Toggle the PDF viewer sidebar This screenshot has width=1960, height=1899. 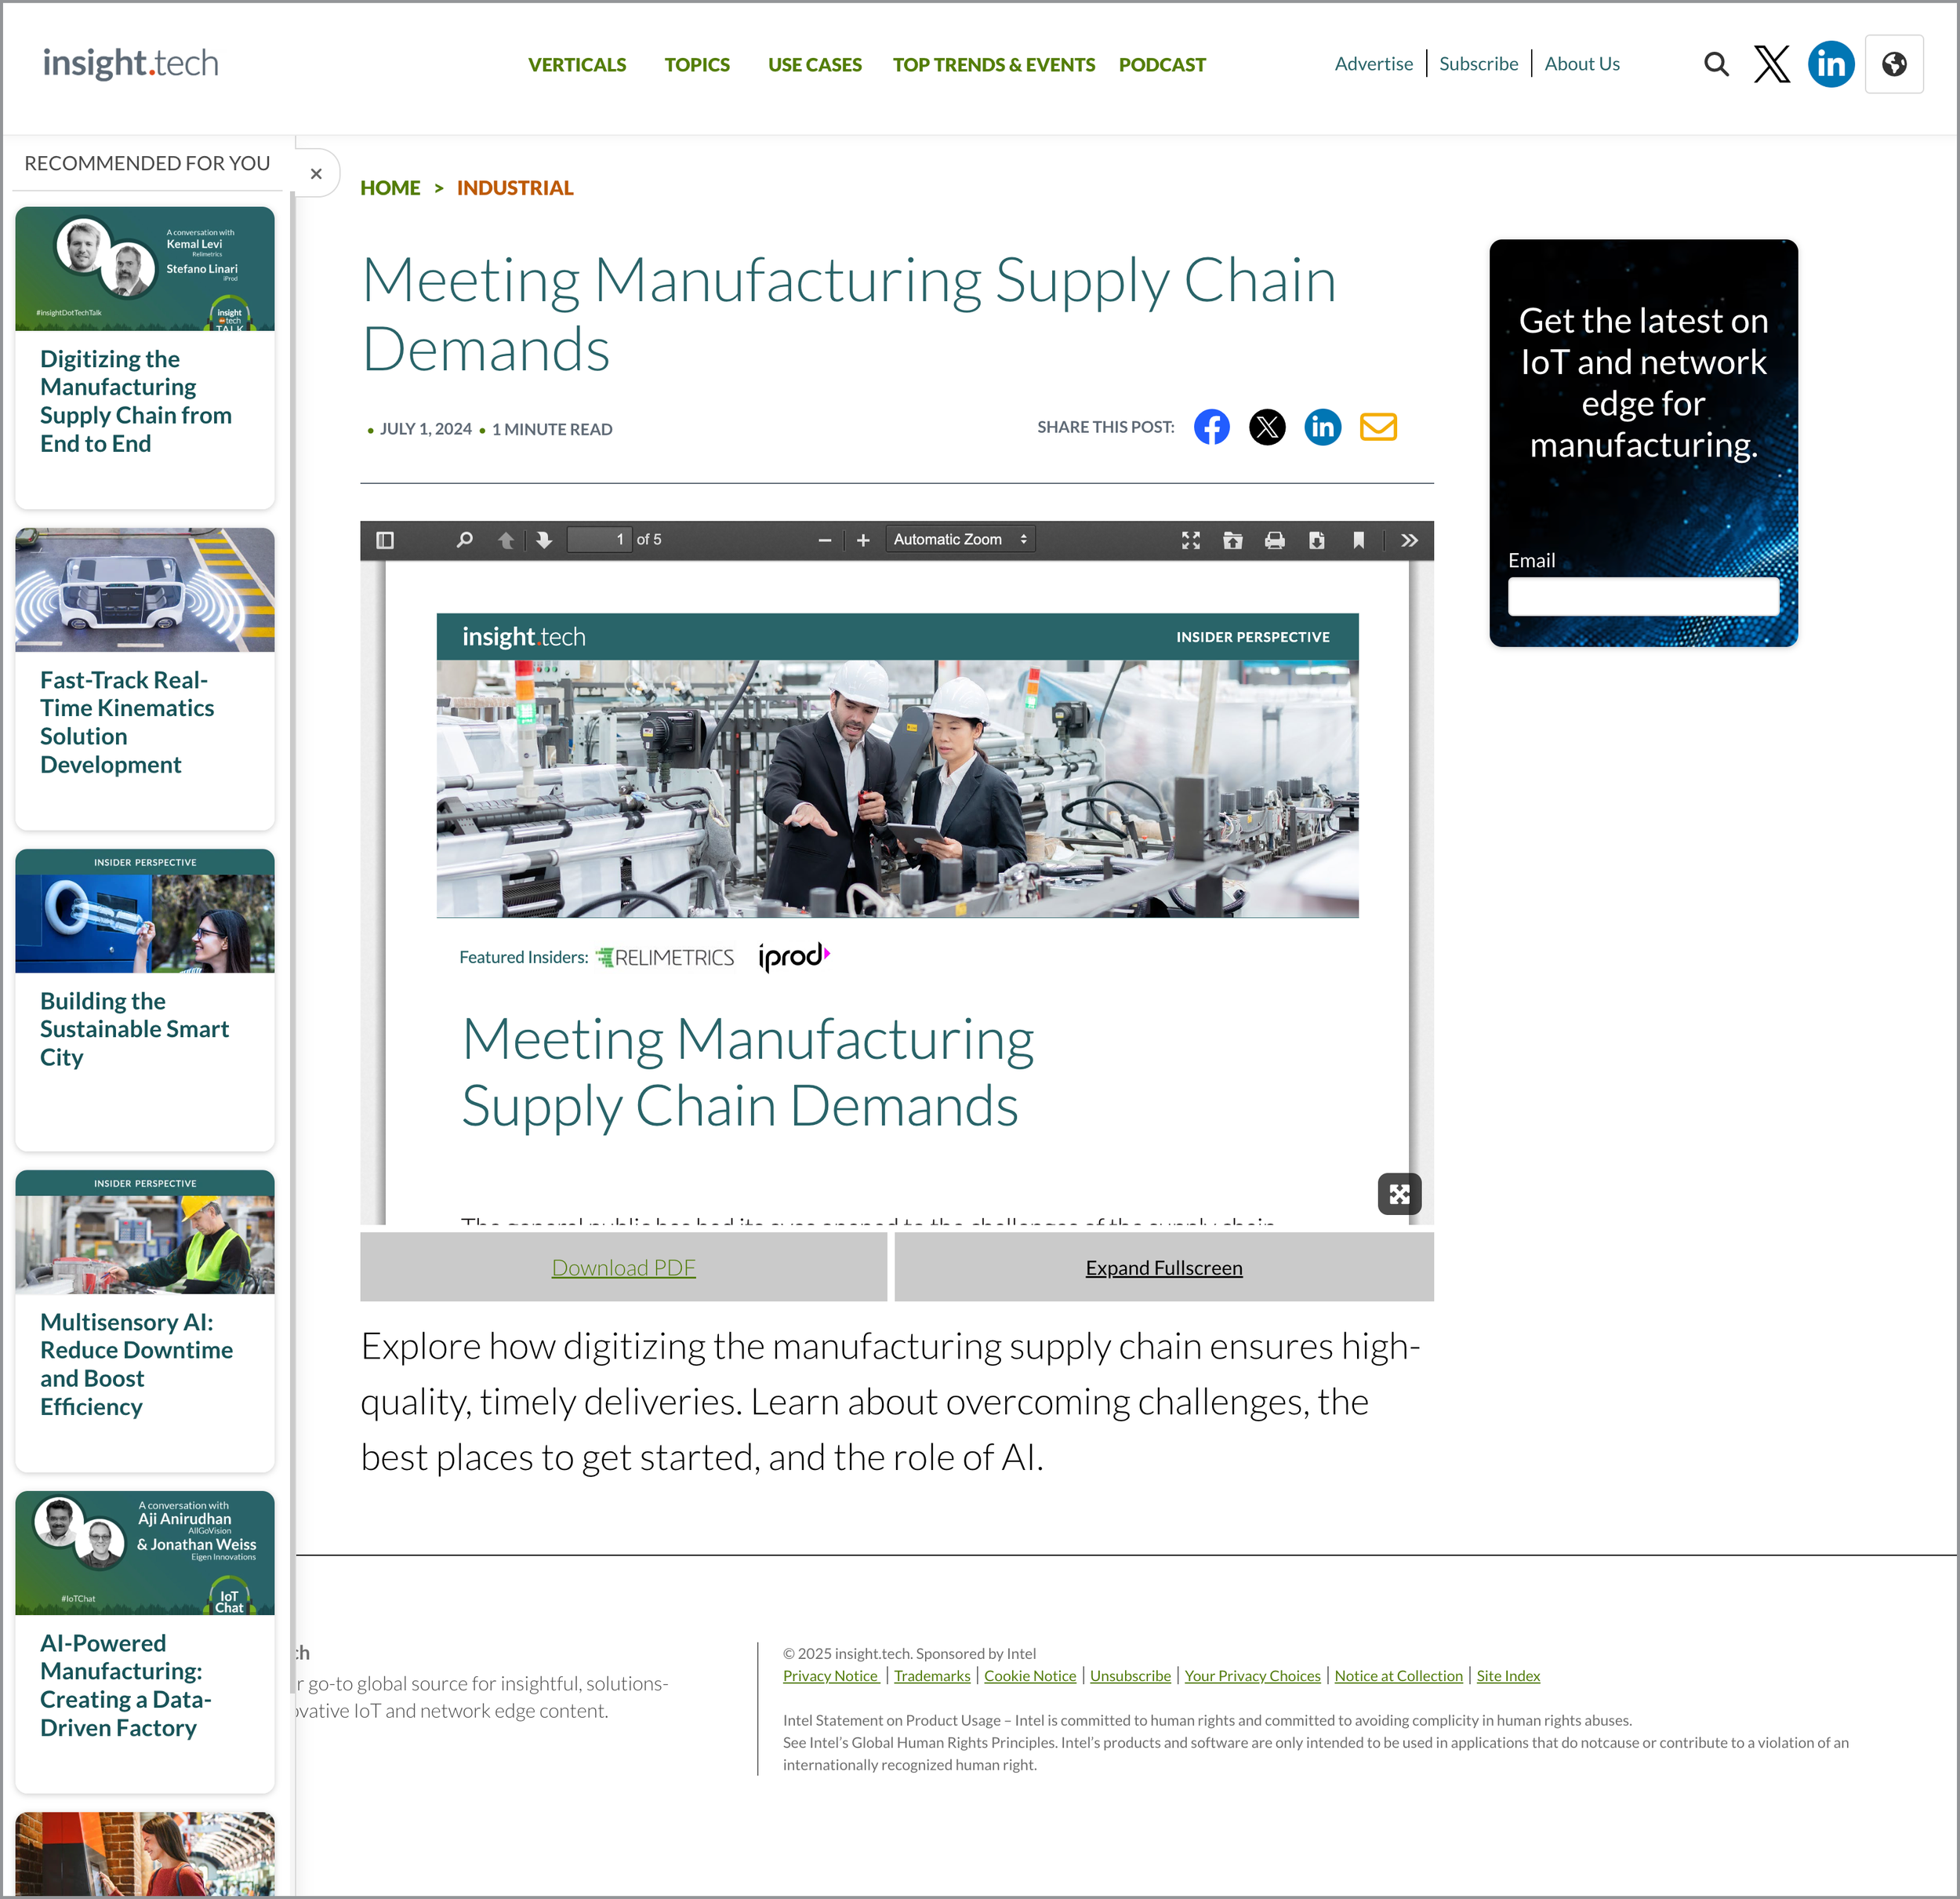385,540
